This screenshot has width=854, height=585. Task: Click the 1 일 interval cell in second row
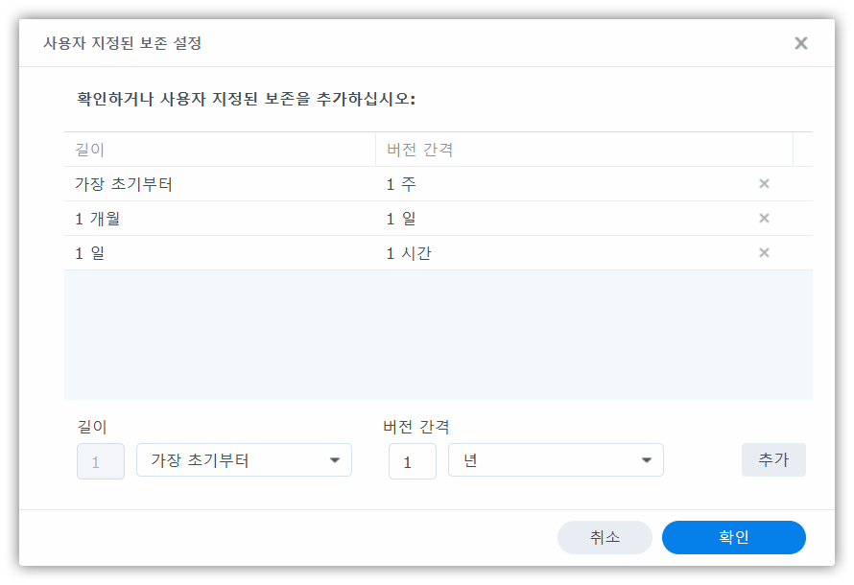(x=401, y=219)
